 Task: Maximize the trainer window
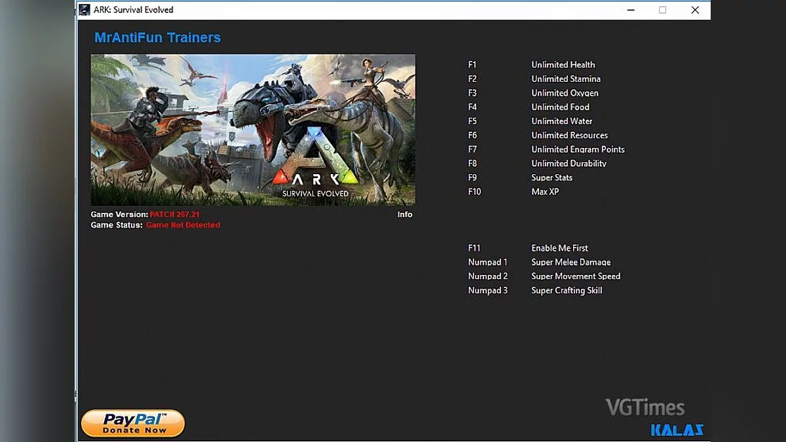pos(662,10)
